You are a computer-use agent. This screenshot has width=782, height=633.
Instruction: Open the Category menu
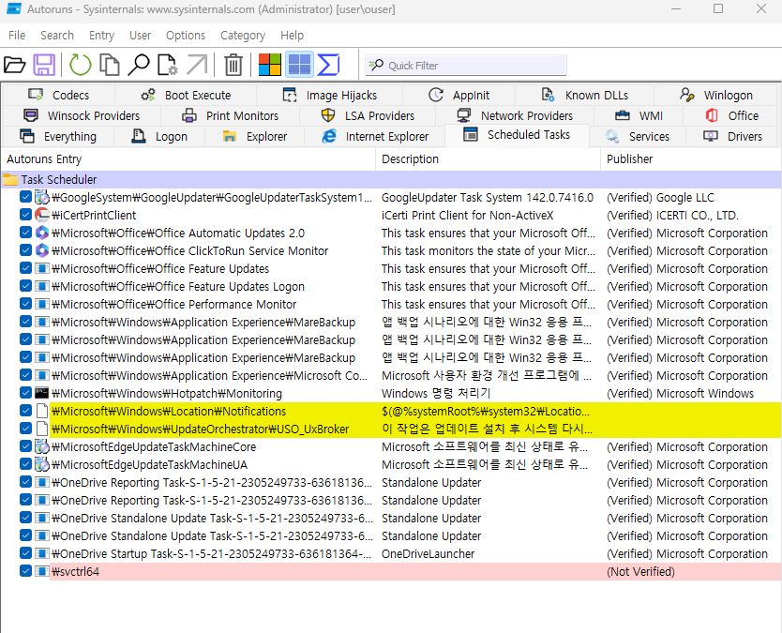point(243,36)
